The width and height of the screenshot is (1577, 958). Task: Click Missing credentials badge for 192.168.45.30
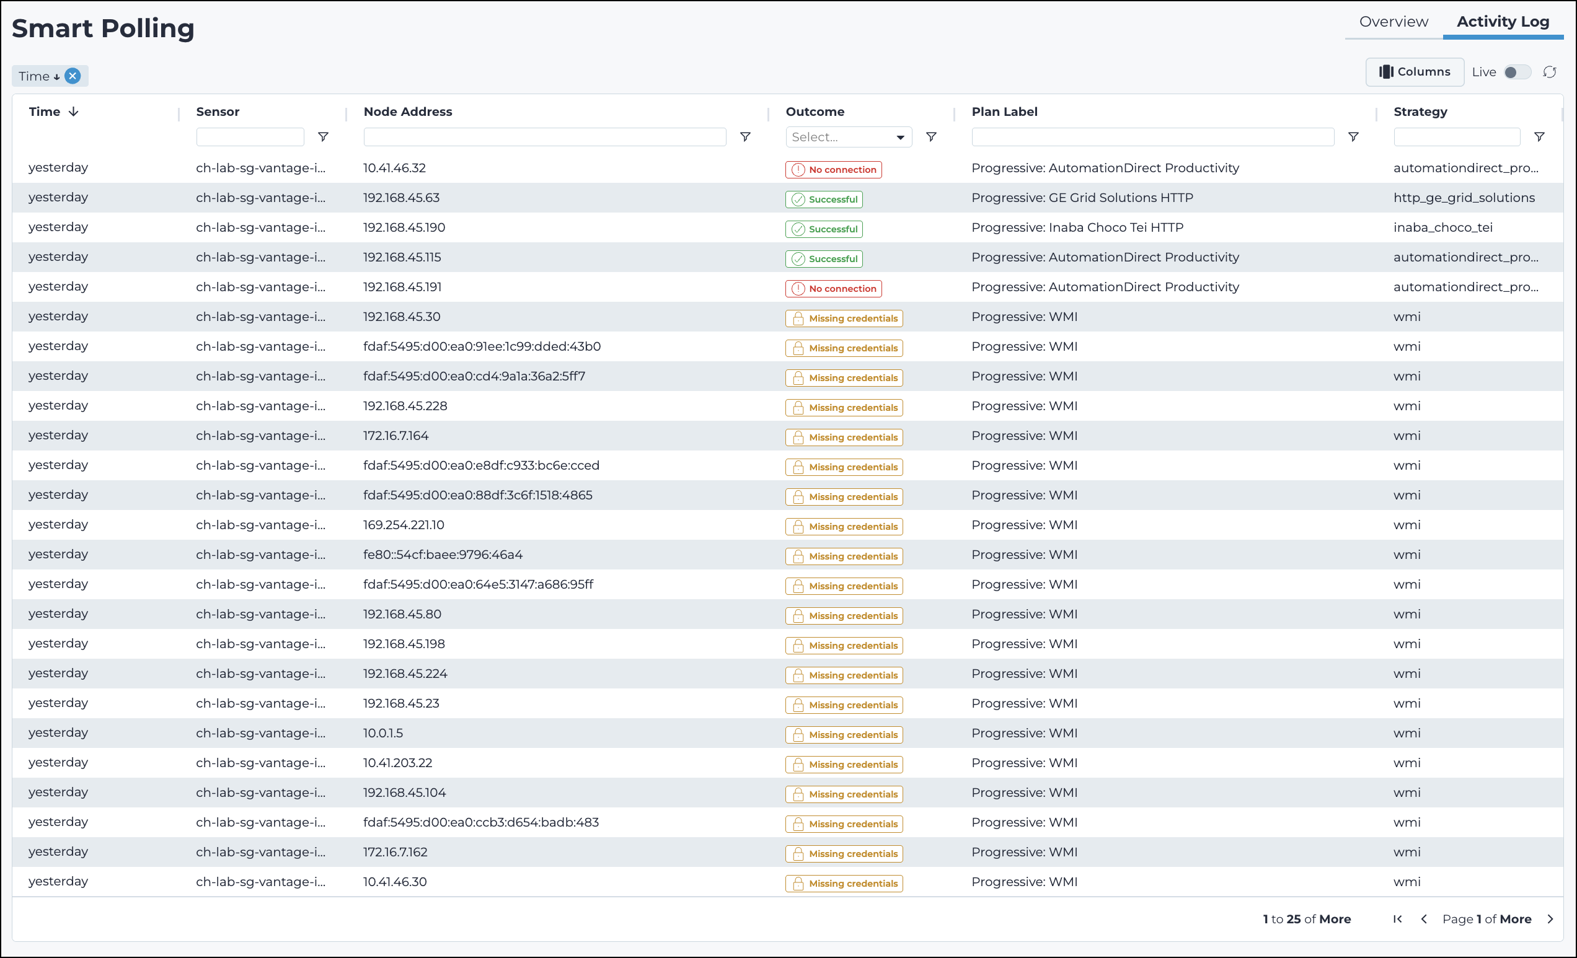[x=844, y=318]
